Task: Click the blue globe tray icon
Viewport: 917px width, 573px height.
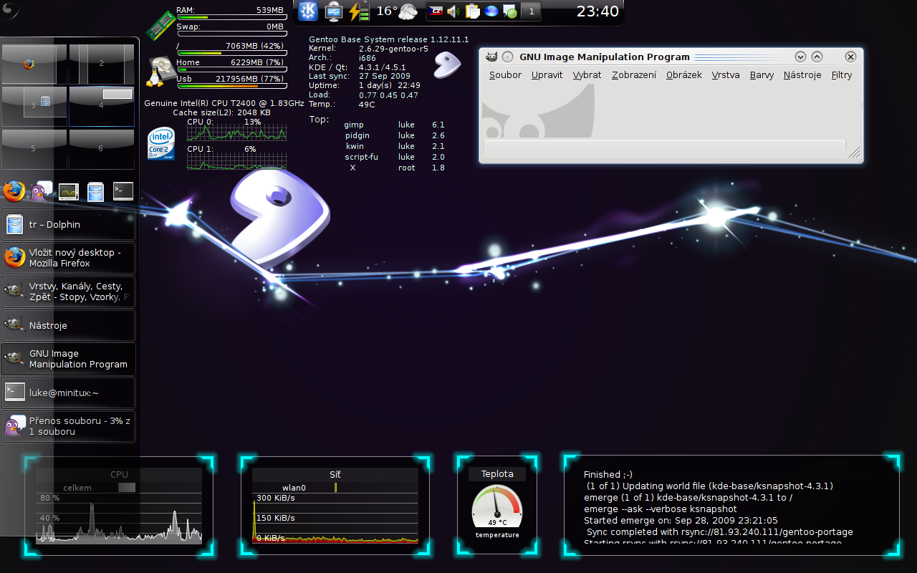Action: (x=491, y=11)
